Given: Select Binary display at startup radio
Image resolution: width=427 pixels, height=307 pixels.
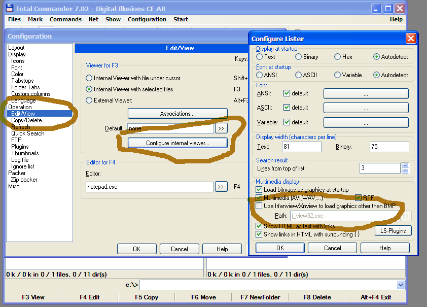Looking at the screenshot, I should [x=298, y=57].
